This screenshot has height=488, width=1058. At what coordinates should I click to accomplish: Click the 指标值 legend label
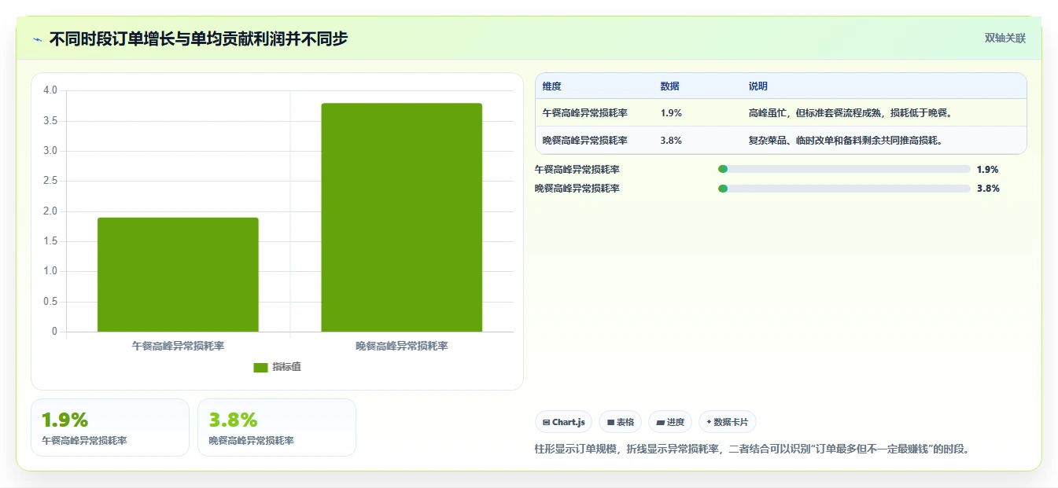(x=287, y=367)
